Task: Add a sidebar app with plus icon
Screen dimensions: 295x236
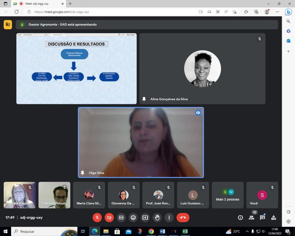Action: (x=288, y=51)
